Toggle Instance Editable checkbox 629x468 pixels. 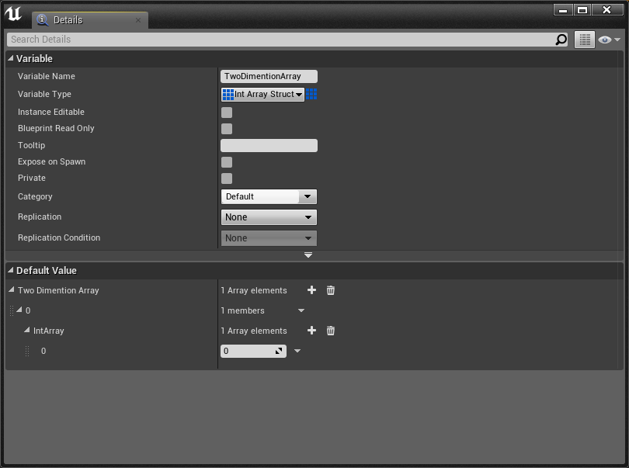click(227, 113)
